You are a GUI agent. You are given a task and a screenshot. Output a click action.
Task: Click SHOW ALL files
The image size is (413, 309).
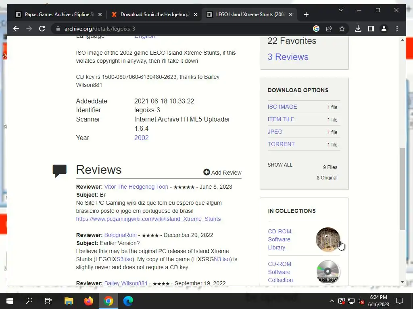[280, 165]
